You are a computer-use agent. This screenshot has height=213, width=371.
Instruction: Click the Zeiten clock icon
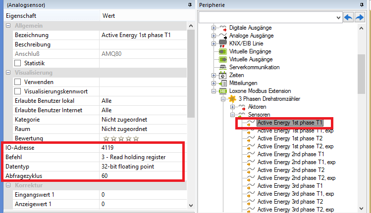click(x=222, y=75)
